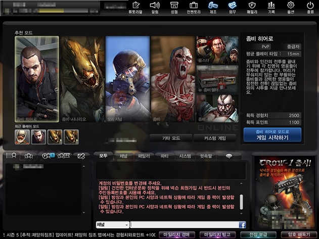Screen dimensions: 319x239
Task: Open the 옵션 gear options icon
Action: click(x=291, y=8)
